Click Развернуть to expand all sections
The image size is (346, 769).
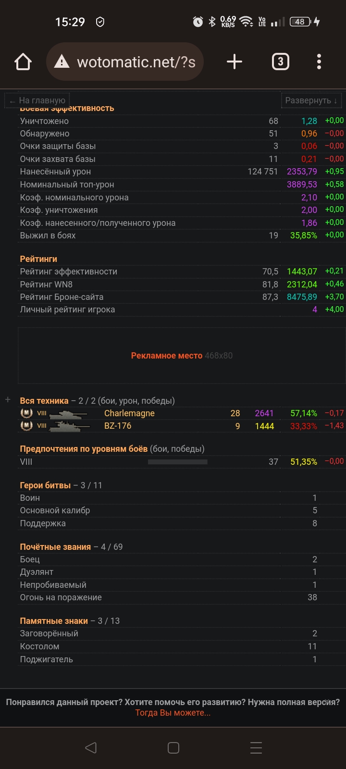click(x=311, y=100)
